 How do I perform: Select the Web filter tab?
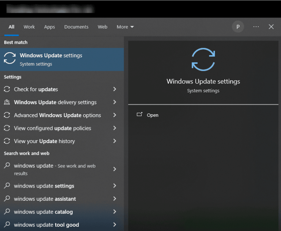pyautogui.click(x=102, y=27)
